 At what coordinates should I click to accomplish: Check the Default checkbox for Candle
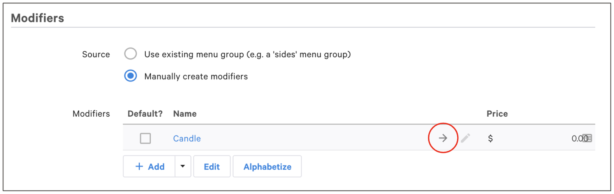[x=145, y=138]
